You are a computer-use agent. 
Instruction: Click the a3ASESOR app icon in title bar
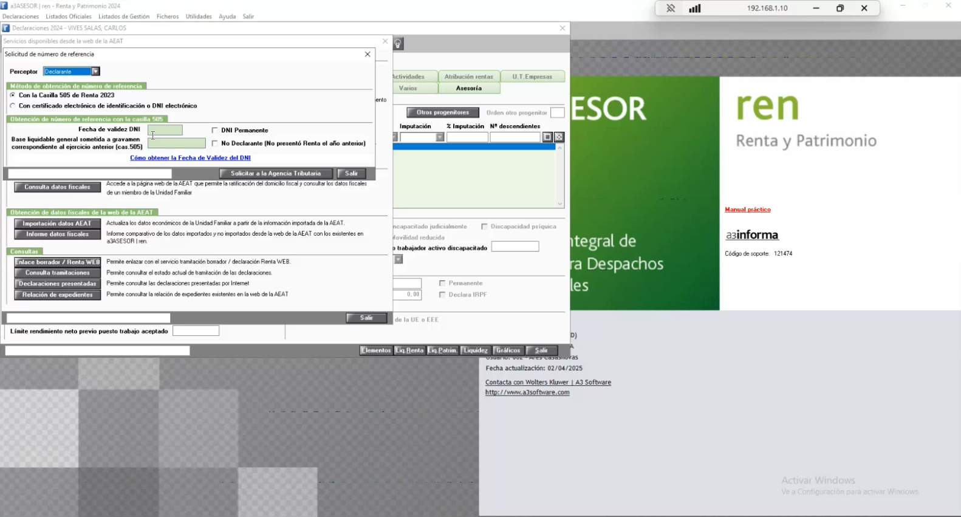4,5
